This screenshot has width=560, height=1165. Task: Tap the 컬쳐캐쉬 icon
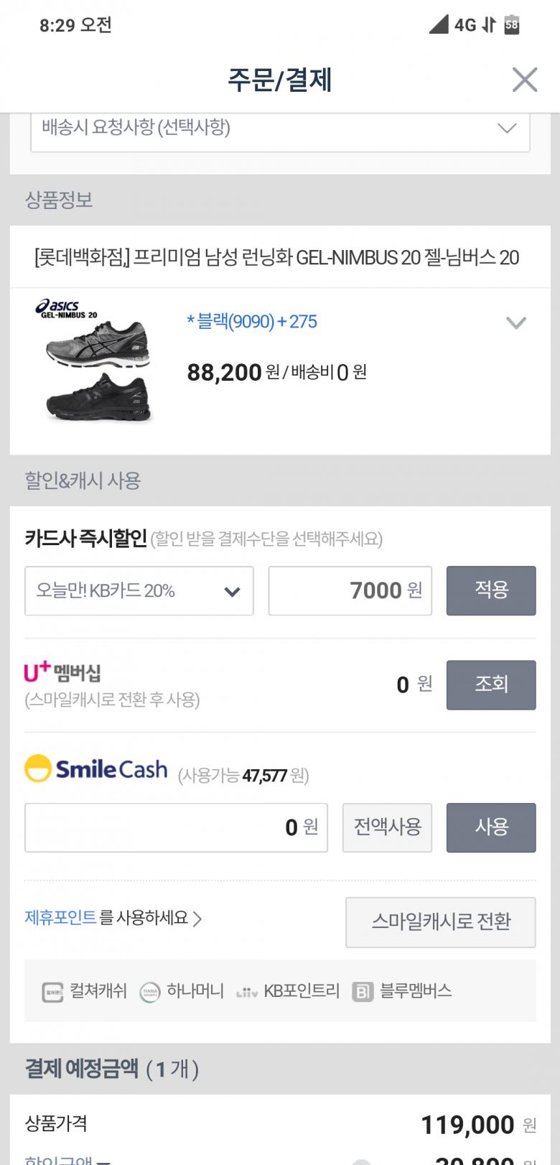coord(52,993)
